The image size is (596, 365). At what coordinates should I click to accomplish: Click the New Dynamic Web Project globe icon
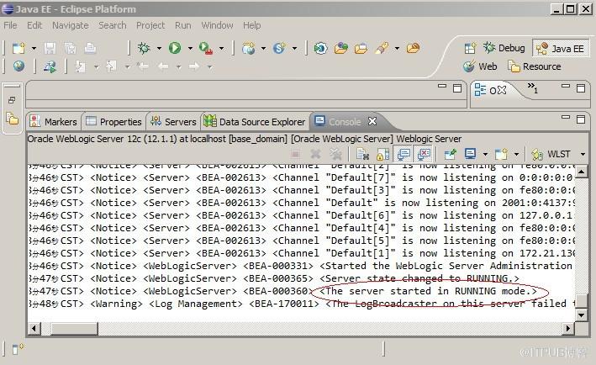[248, 48]
